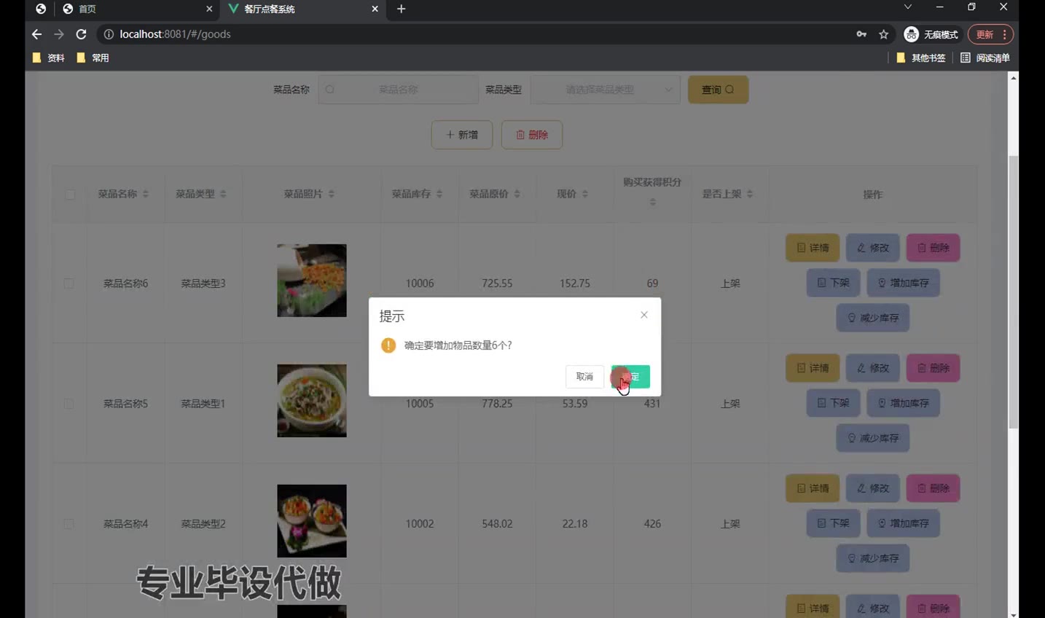Open the incognito 无痕模式 indicator
The image size is (1045, 618).
[931, 34]
